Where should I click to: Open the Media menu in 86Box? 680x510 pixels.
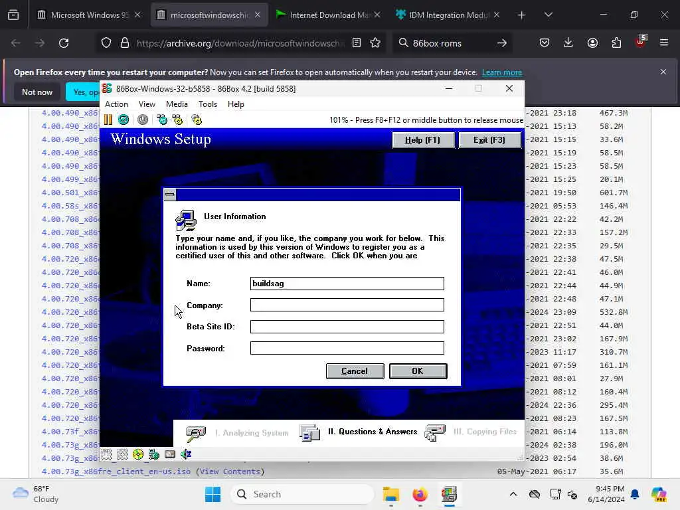177,104
